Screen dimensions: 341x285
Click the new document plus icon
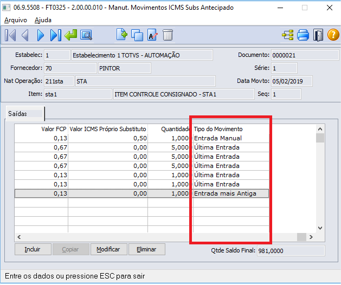tap(122, 35)
